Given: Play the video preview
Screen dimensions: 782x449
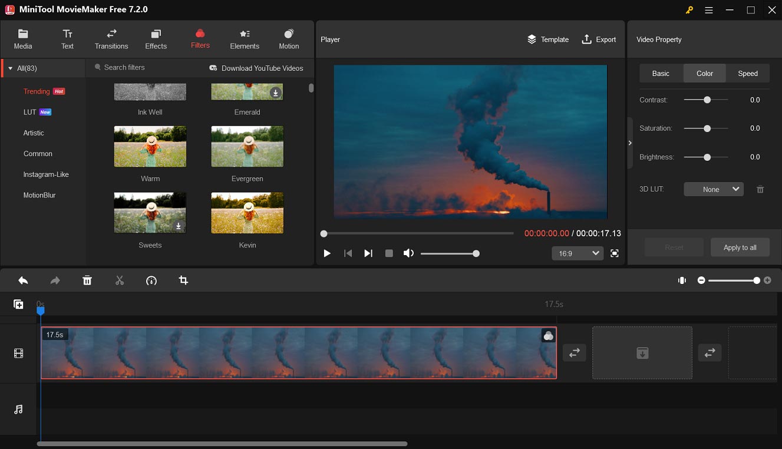Looking at the screenshot, I should (327, 253).
